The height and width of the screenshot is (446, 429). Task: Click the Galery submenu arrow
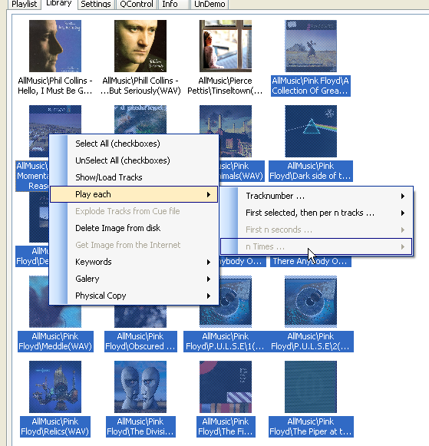[209, 279]
